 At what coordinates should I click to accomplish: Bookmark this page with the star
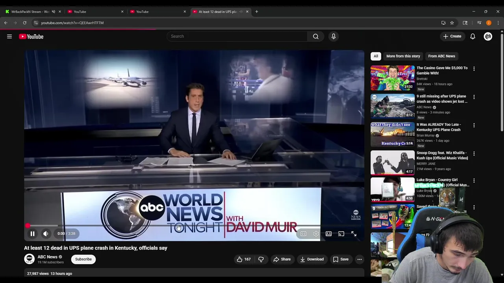coord(452,23)
